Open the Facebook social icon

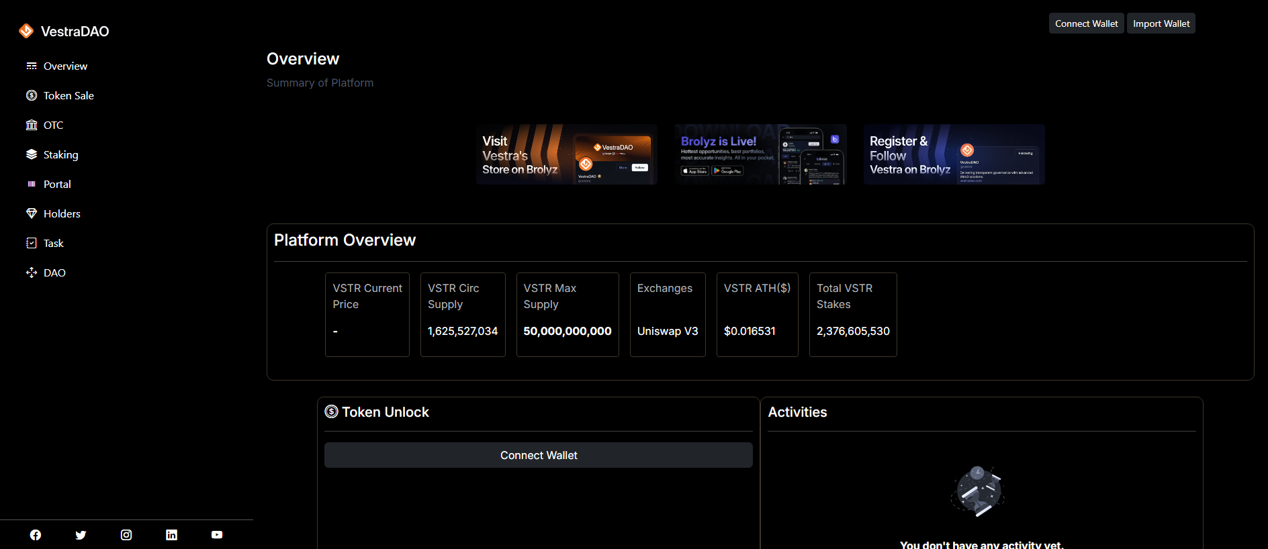pyautogui.click(x=36, y=535)
